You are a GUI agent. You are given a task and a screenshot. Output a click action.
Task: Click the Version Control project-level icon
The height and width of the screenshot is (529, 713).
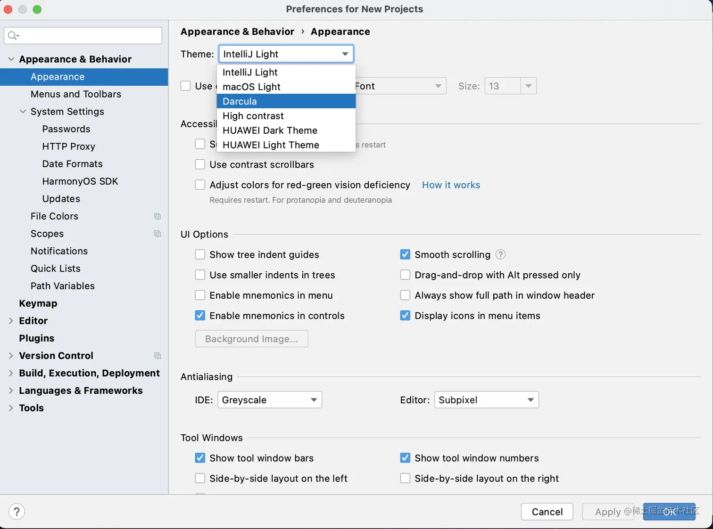[158, 356]
